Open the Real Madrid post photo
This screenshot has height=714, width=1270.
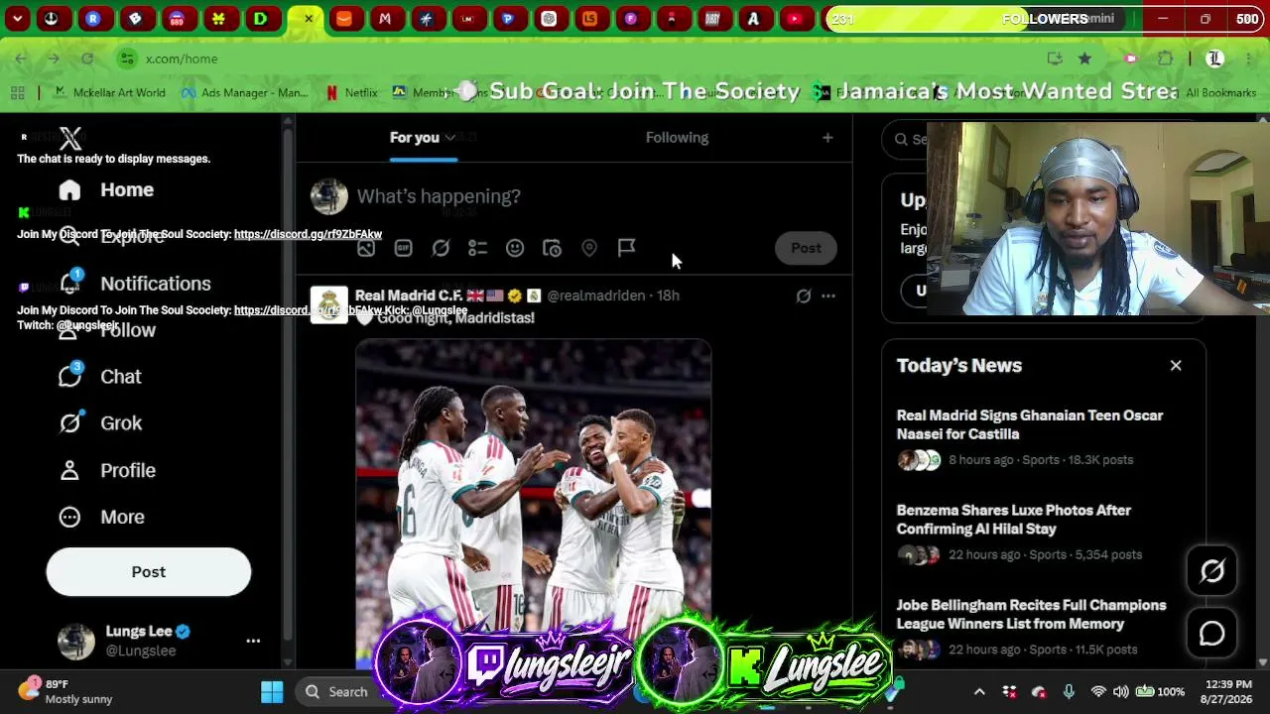(x=534, y=504)
